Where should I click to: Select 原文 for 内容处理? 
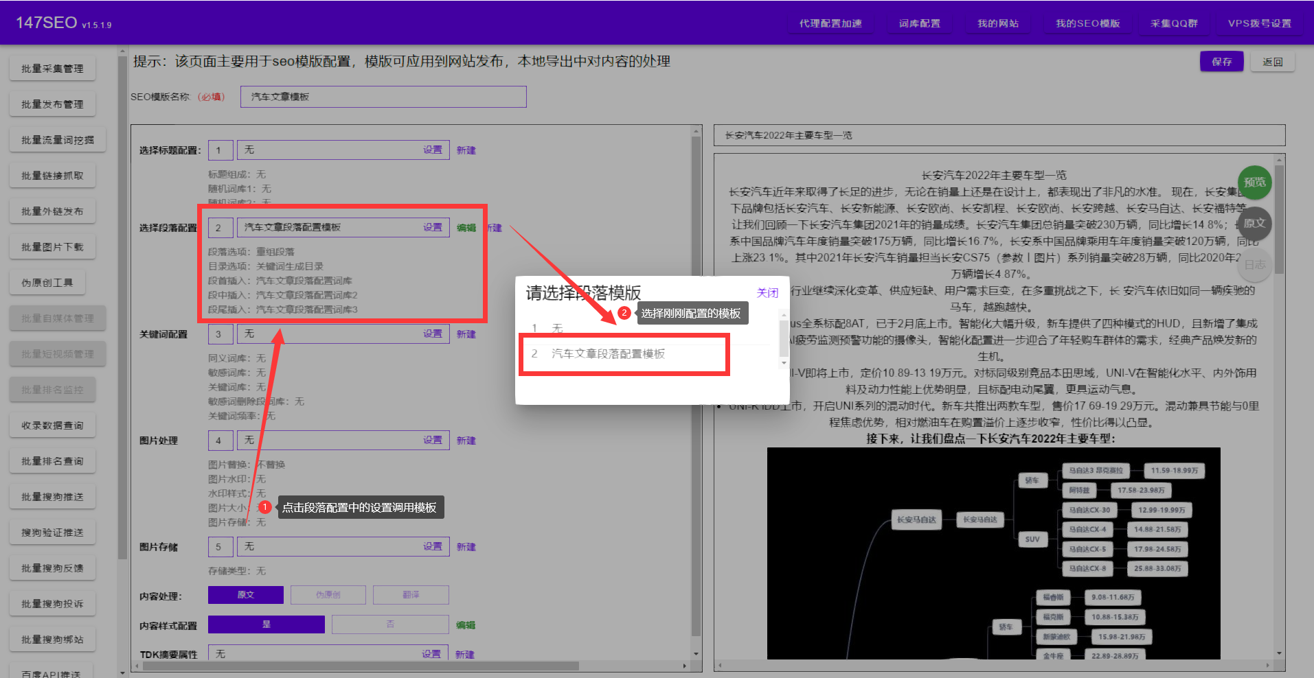click(x=246, y=595)
